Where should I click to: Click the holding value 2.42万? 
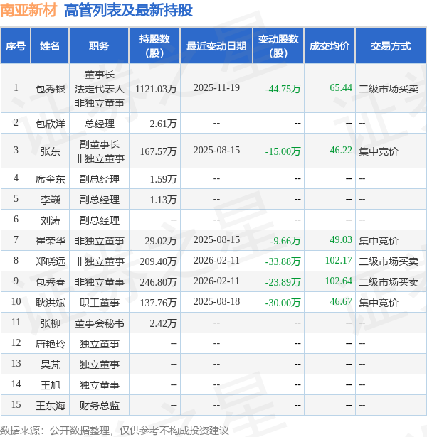[x=163, y=323]
